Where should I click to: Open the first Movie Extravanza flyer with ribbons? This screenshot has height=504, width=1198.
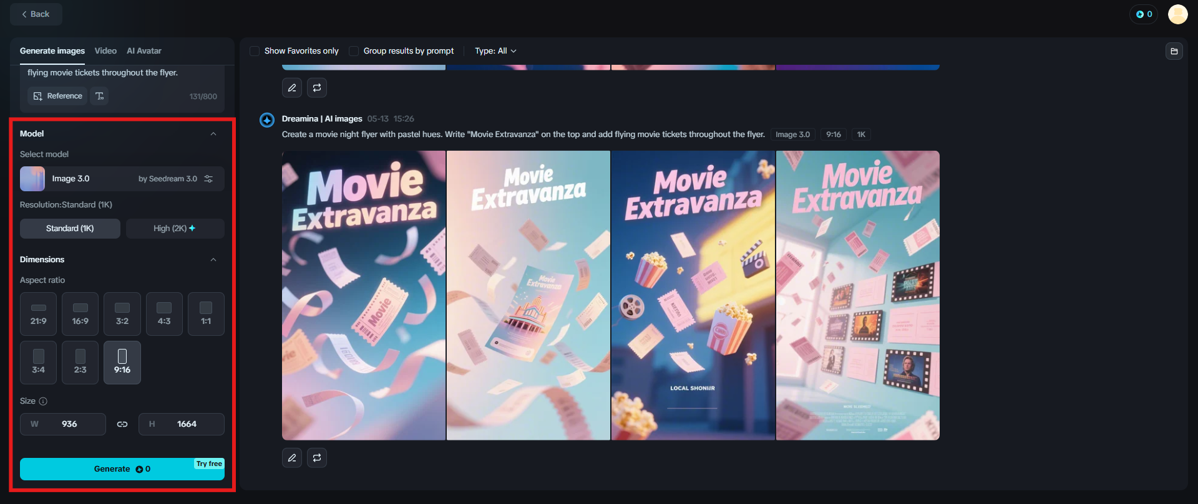coord(364,295)
